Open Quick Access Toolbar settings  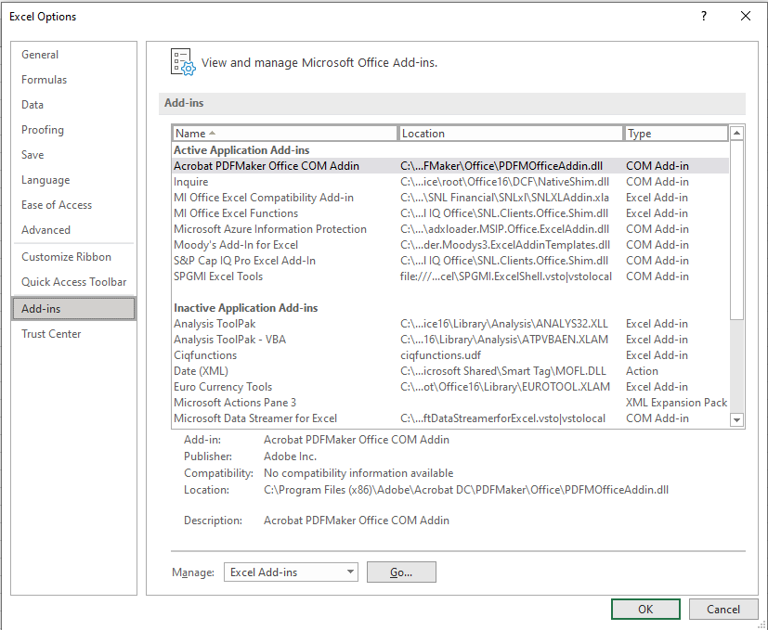click(x=74, y=282)
